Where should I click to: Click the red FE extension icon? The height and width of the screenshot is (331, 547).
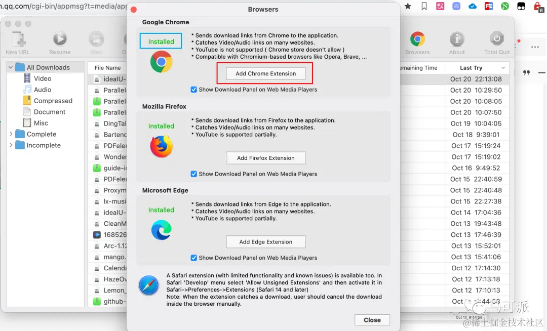[488, 6]
